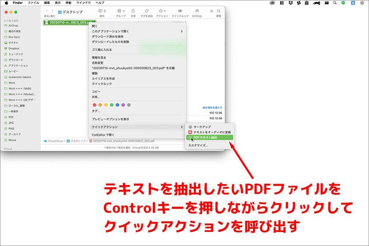Open the 表示 column view switcher
Viewport: 369px width, 246px height.
(x=102, y=11)
